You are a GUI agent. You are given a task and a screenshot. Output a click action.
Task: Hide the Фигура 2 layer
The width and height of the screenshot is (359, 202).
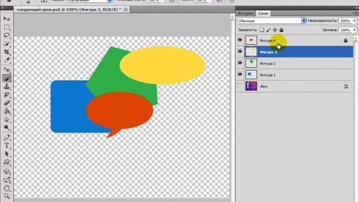240,63
